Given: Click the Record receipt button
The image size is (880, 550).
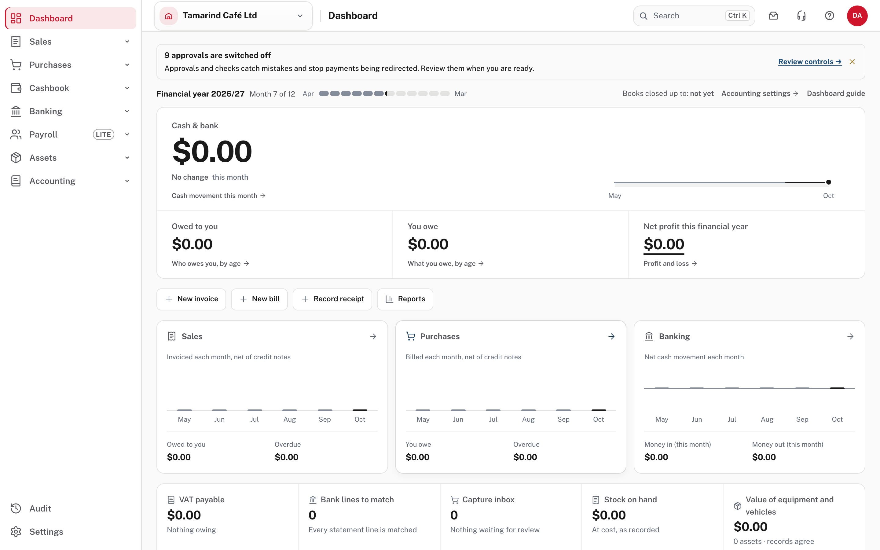Looking at the screenshot, I should tap(332, 299).
